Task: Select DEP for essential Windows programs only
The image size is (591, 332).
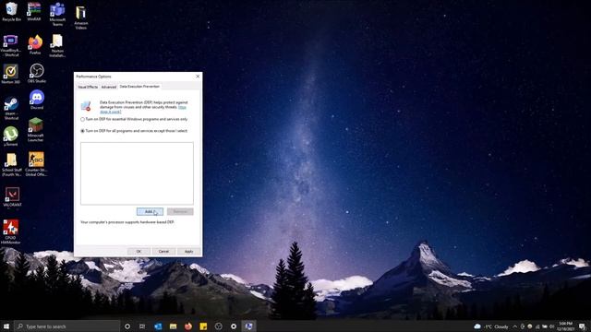Action: tap(134, 119)
